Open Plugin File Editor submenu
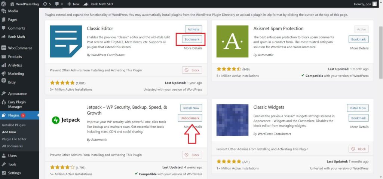383x179 pixels. [14, 139]
